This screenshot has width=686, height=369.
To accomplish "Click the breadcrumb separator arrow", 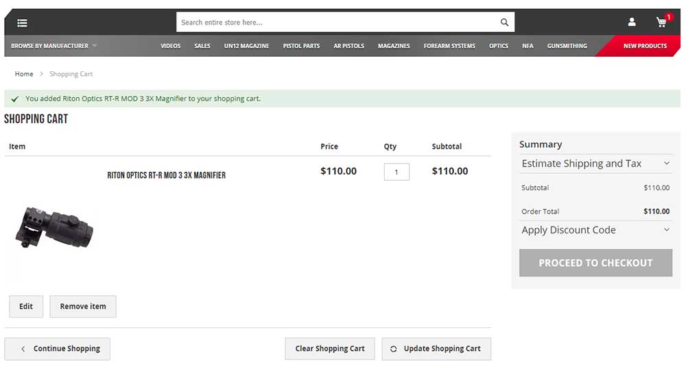I will [x=42, y=74].
